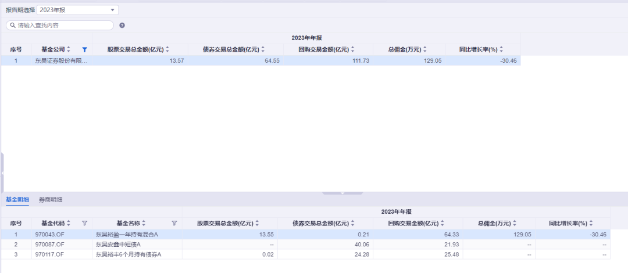Switch to the 基金明细 tab
The width and height of the screenshot is (628, 273).
[x=17, y=199]
